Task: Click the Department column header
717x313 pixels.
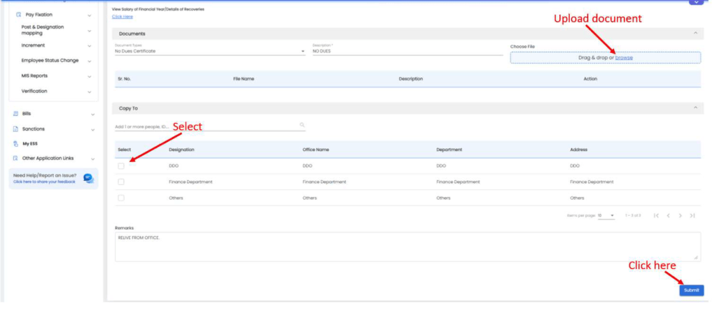Action: click(x=450, y=150)
